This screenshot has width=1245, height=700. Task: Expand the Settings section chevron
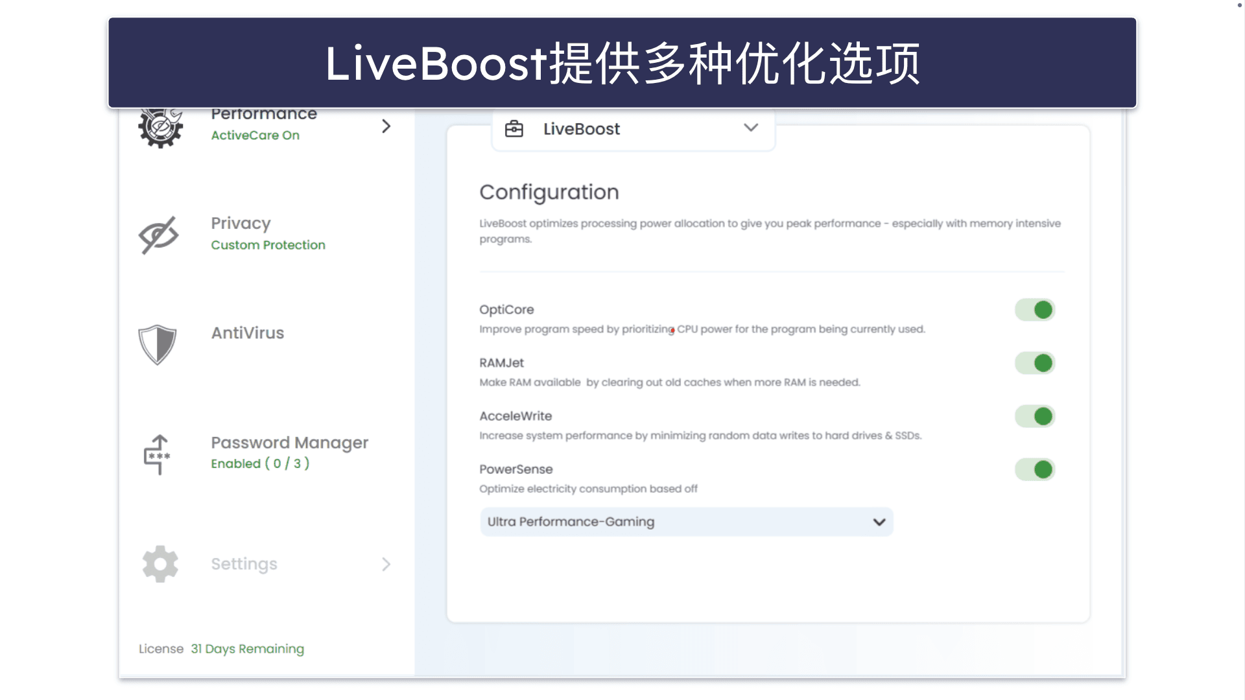click(x=386, y=564)
